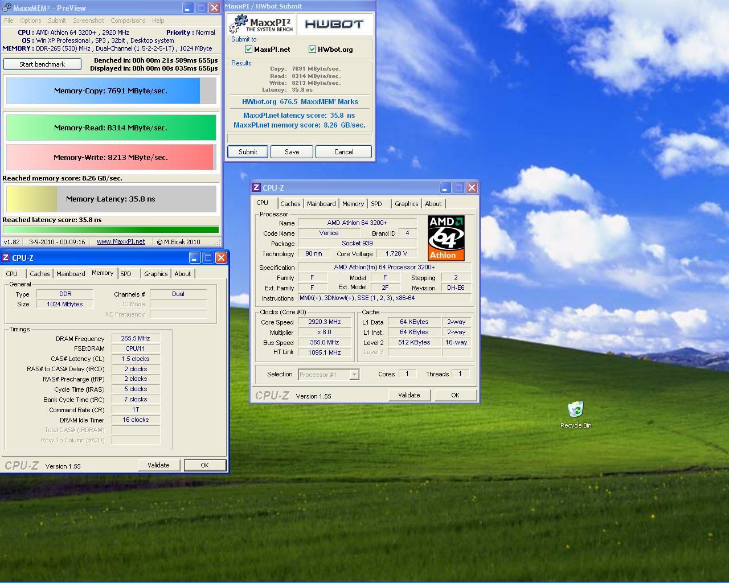729x583 pixels.
Task: Click the Core Speed 2920.3 MHz value
Action: (325, 322)
